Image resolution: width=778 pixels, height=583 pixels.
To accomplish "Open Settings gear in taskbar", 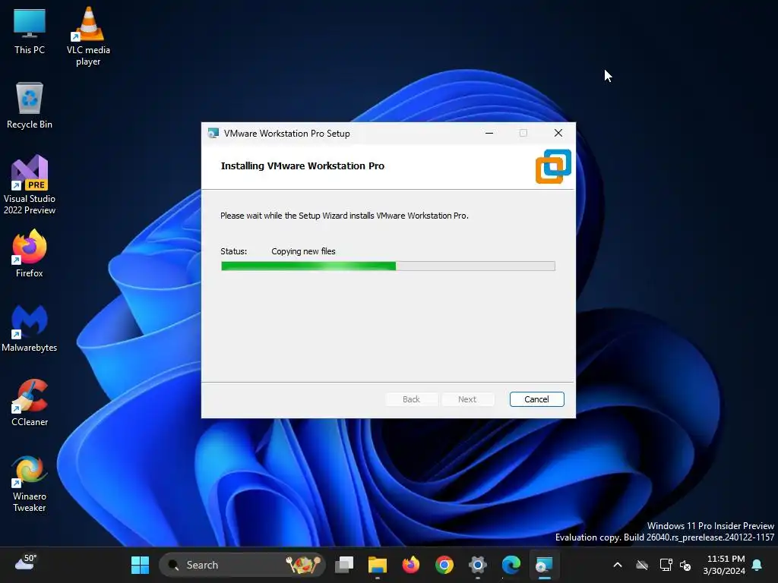I will pos(477,565).
